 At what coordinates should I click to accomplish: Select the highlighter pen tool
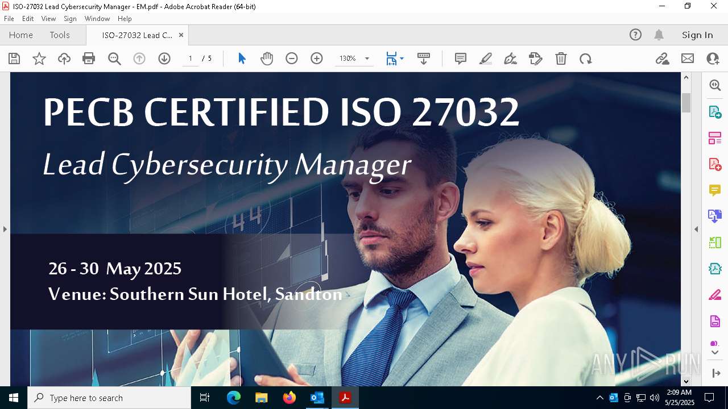click(x=486, y=59)
